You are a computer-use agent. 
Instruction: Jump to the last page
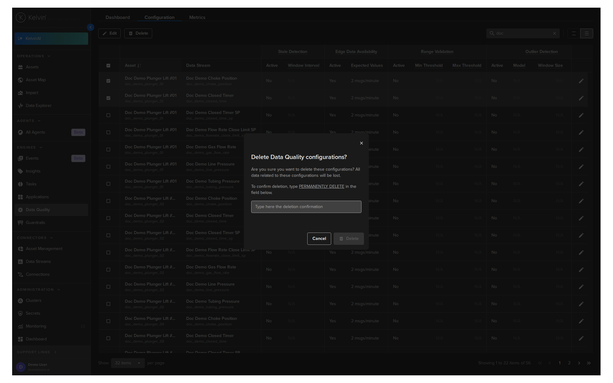pyautogui.click(x=589, y=363)
